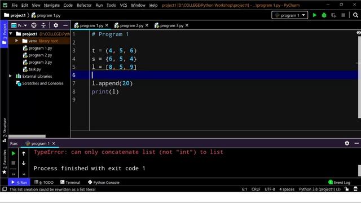Switch Python 3.8 interpreter in status bar
The width and height of the screenshot is (361, 203).
(x=320, y=189)
